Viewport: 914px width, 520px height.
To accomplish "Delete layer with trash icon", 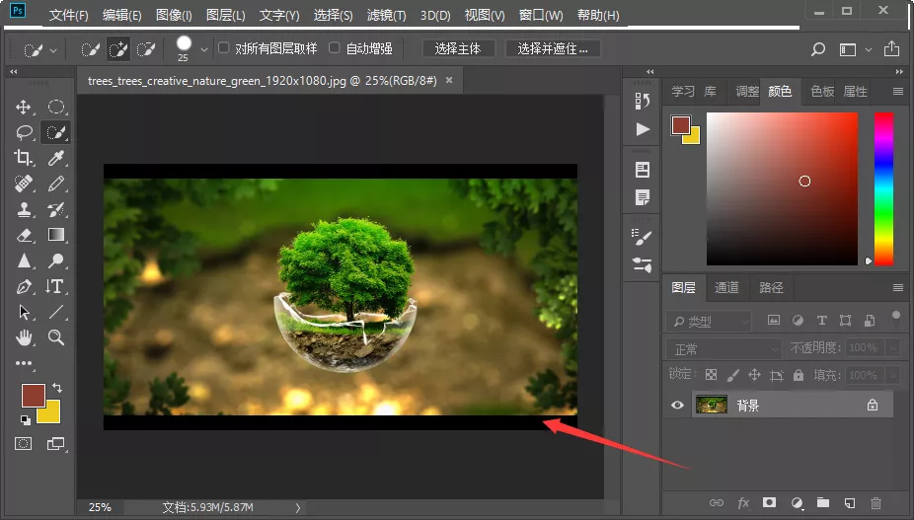I will point(876,502).
